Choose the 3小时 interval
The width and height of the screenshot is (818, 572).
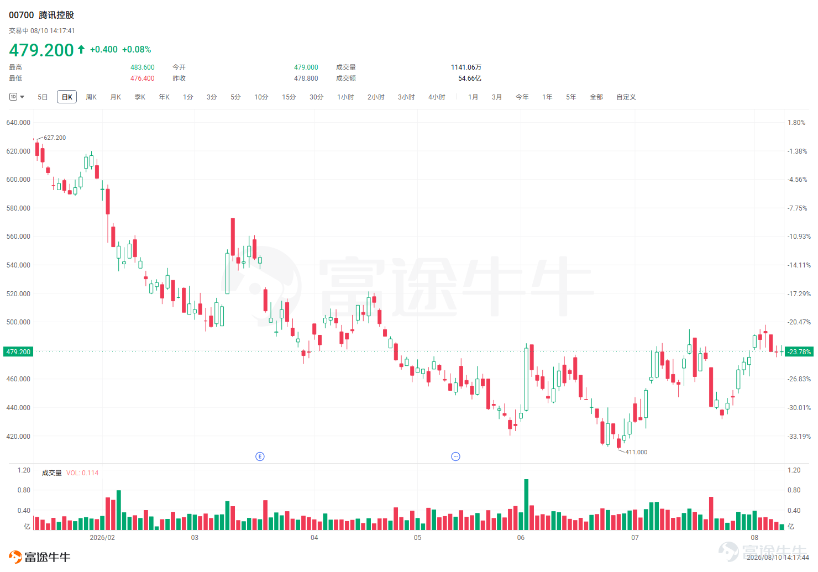tap(406, 97)
